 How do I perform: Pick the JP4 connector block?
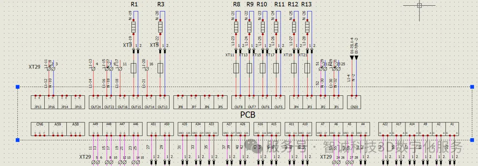click(x=296, y=102)
